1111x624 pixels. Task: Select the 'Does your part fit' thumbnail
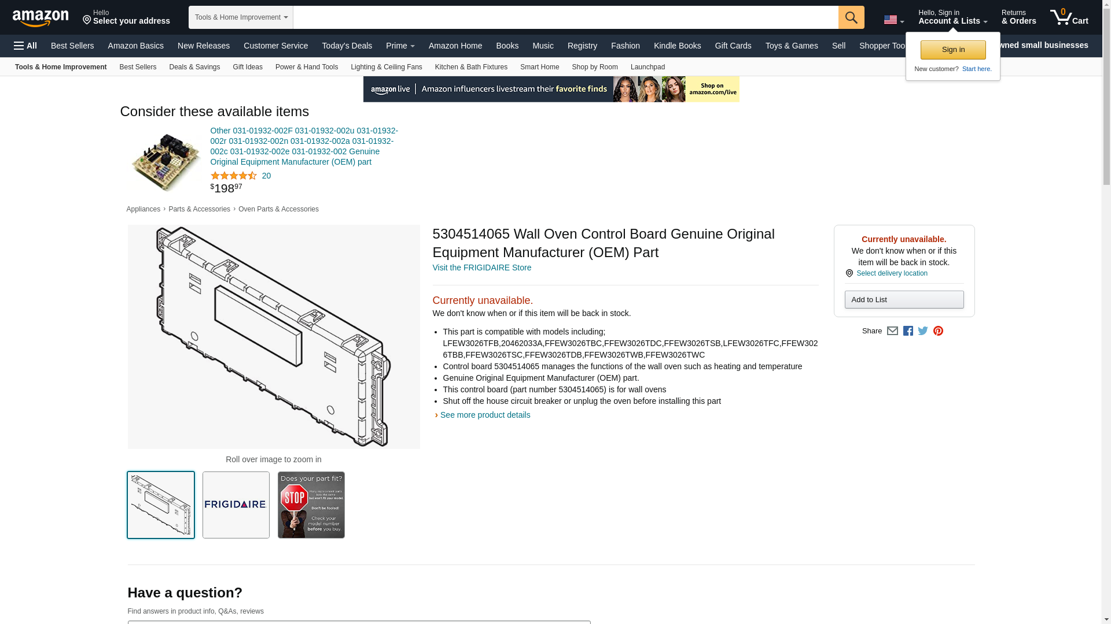tap(311, 505)
